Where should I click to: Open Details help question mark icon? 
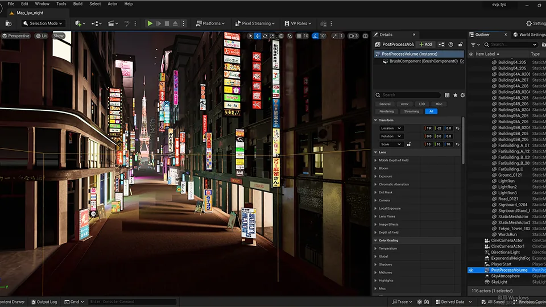coord(451,44)
